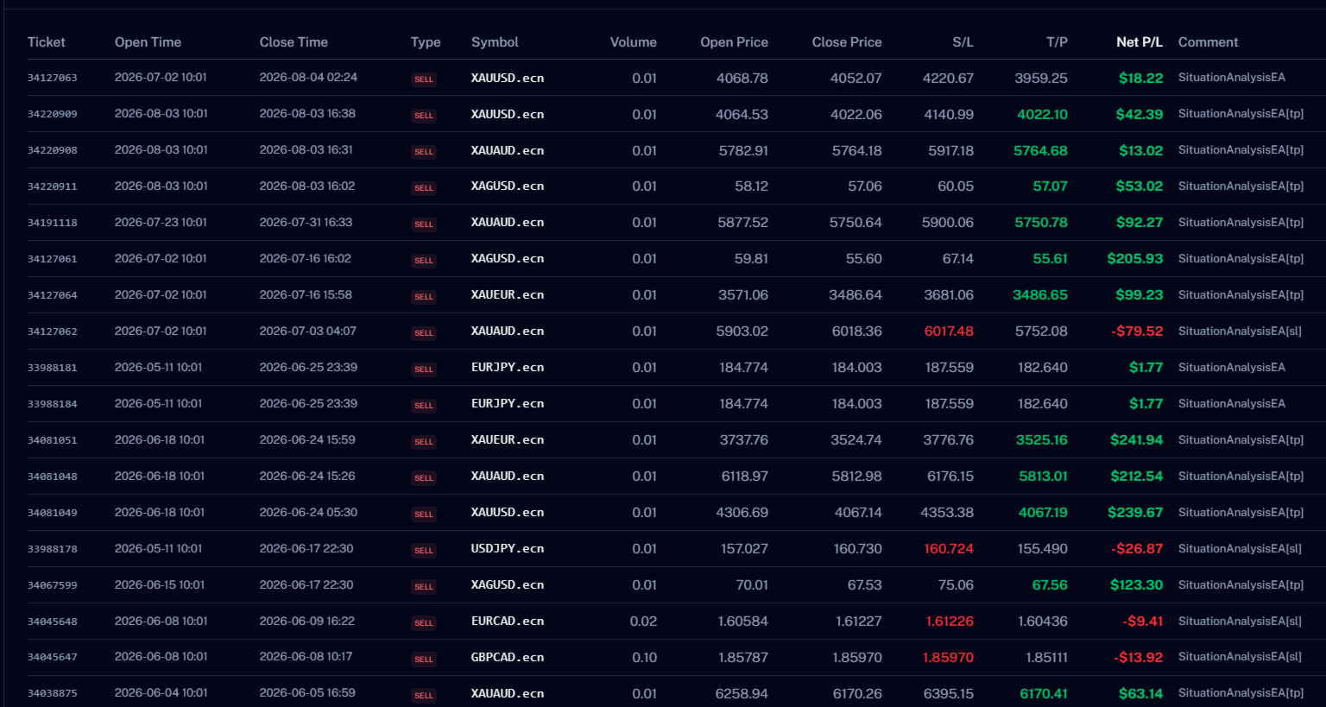
Task: Click the net loss value -$79.52
Action: 1137,331
